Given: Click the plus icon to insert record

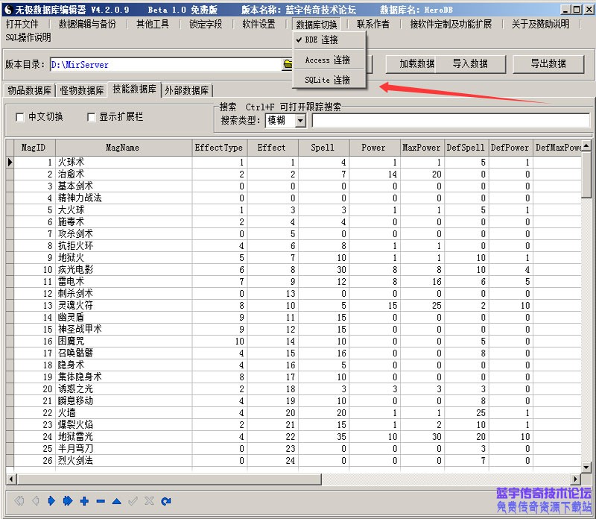Looking at the screenshot, I should (84, 501).
